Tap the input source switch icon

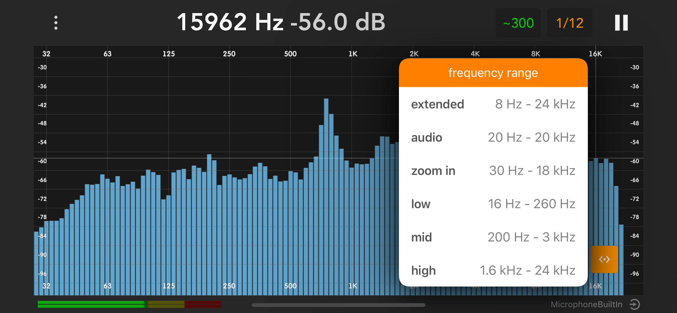click(x=635, y=304)
